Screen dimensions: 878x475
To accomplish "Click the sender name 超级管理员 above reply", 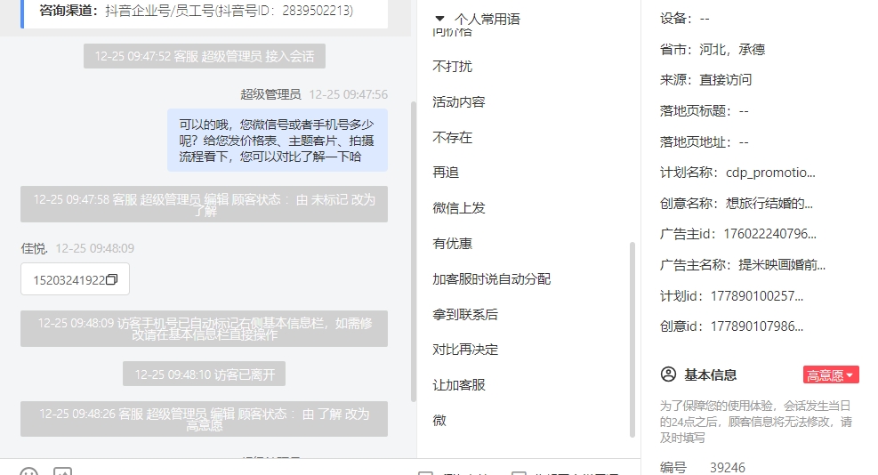I will pos(271,94).
